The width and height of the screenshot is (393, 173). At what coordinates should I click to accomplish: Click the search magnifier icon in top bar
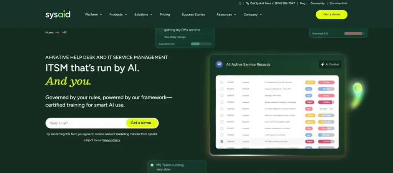pyautogui.click(x=240, y=3)
